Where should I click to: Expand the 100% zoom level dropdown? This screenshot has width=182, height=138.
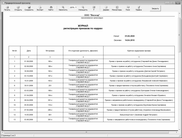pyautogui.click(x=76, y=7)
